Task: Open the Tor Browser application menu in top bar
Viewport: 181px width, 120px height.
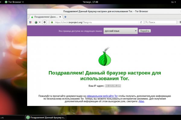Action: (14, 2)
